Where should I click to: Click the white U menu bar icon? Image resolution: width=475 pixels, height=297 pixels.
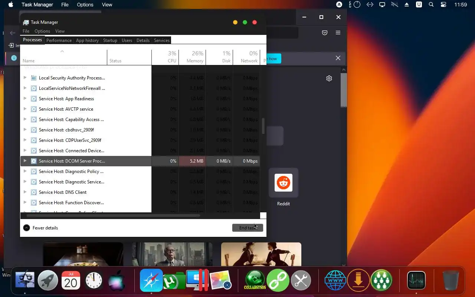click(x=419, y=5)
